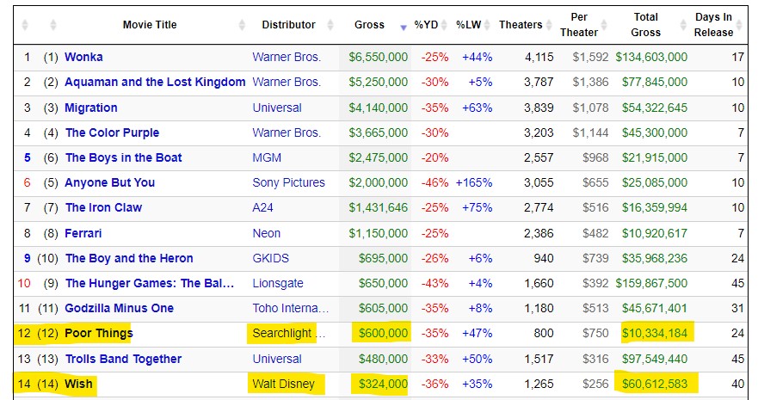
Task: Click the Wish movie title
Action: pos(78,384)
